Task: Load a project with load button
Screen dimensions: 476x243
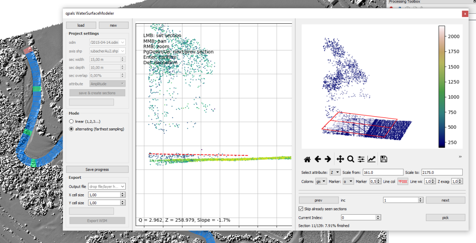Action: (x=81, y=25)
